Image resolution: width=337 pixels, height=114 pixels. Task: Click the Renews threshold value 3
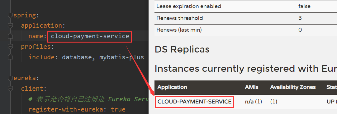click(x=300, y=18)
